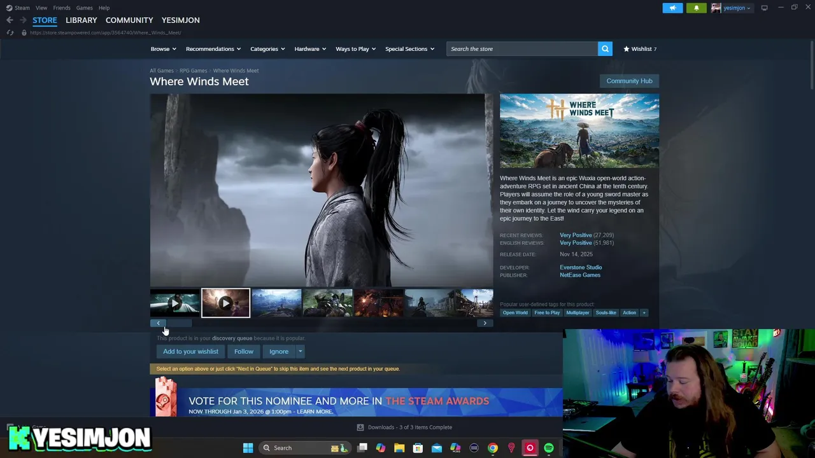Open the Friends menu
This screenshot has height=458, width=815.
pos(62,8)
